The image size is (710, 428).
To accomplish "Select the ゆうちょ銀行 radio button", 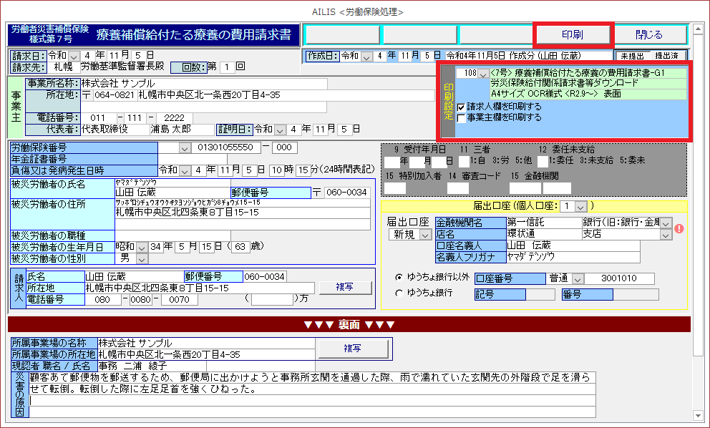I will tap(399, 293).
